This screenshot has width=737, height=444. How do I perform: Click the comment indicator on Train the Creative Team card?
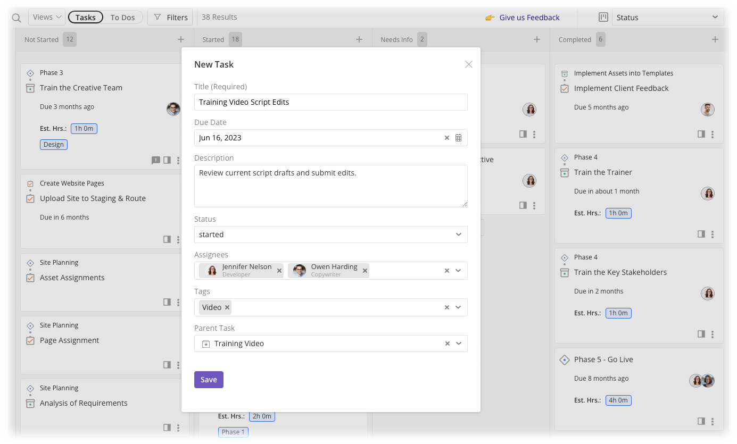156,160
